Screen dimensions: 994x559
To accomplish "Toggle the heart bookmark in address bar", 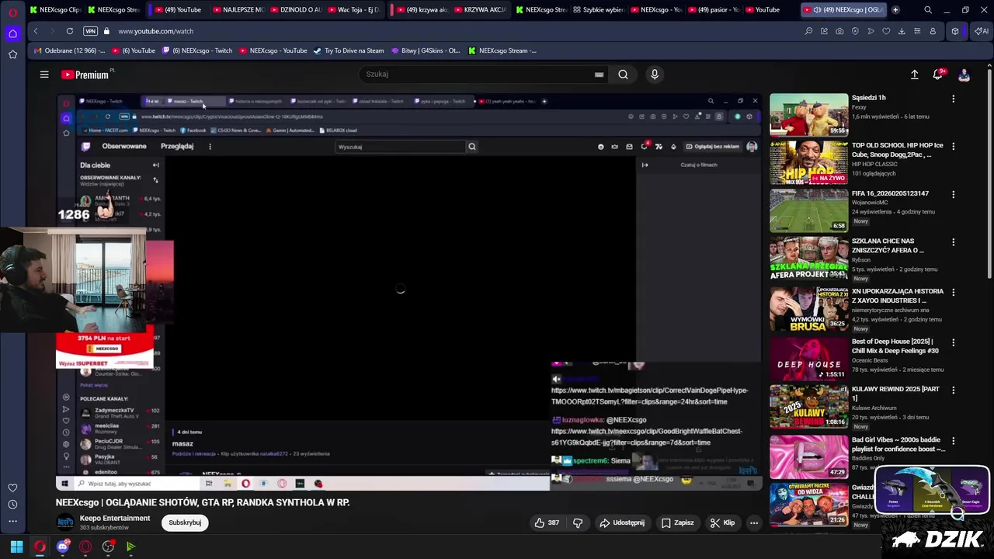I will [x=886, y=31].
